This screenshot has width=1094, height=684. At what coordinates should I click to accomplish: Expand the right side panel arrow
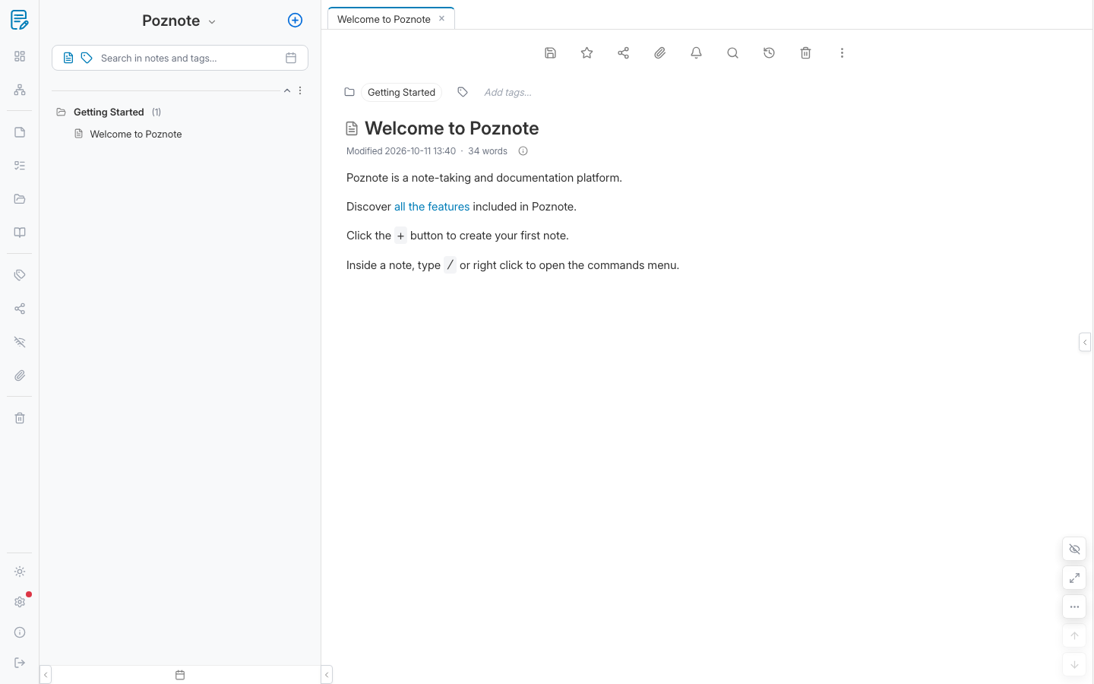1085,342
